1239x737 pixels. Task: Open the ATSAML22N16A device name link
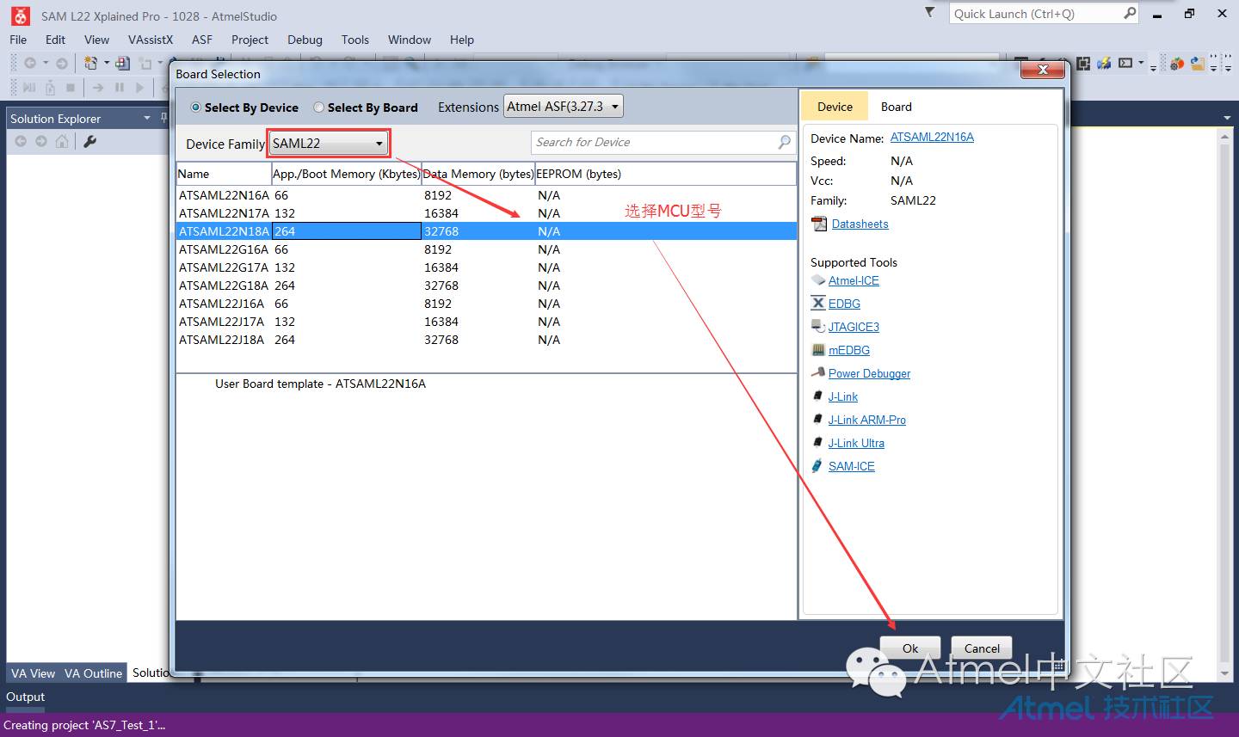click(x=932, y=137)
